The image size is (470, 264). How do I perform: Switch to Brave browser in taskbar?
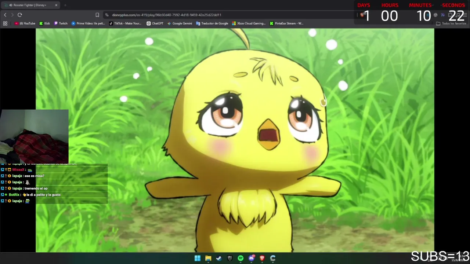coord(262,258)
